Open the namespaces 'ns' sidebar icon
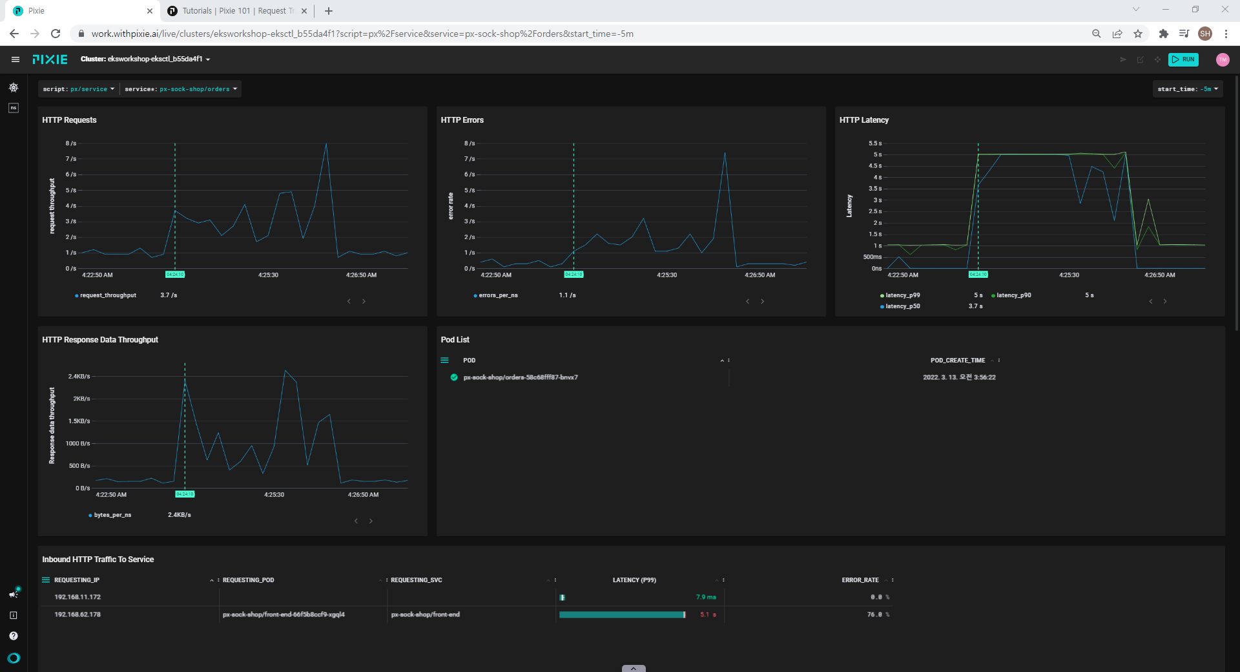Image resolution: width=1240 pixels, height=672 pixels. [x=14, y=108]
